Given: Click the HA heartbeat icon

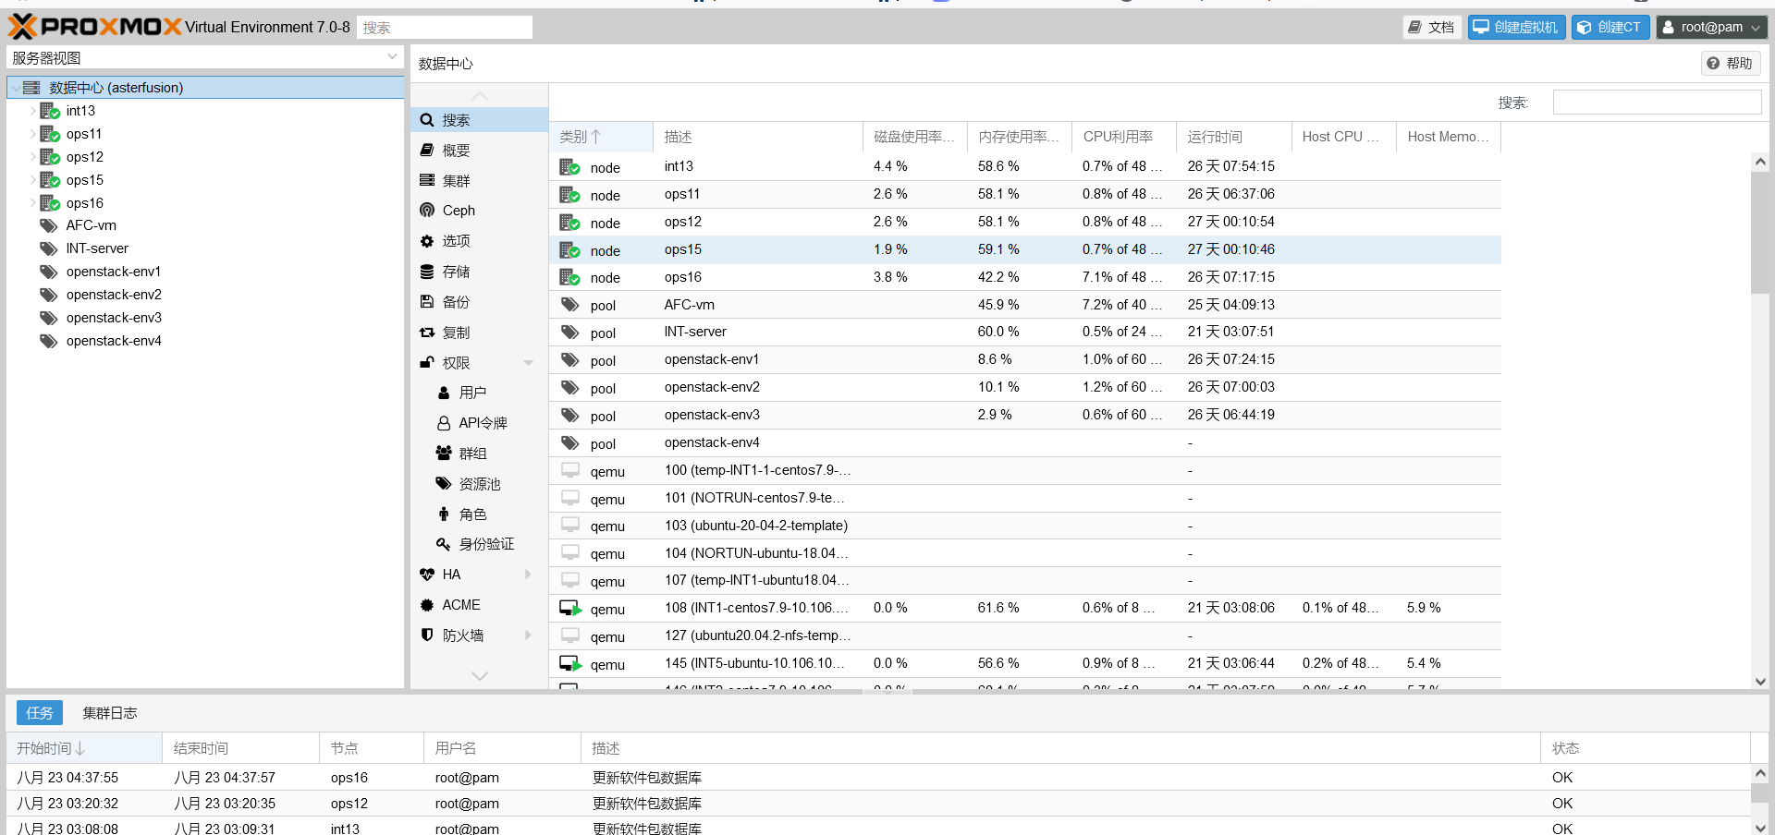Looking at the screenshot, I should (427, 575).
